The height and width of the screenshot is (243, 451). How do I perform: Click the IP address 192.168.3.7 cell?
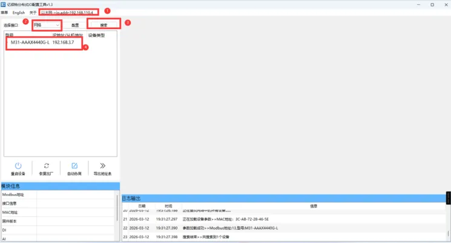pyautogui.click(x=64, y=42)
